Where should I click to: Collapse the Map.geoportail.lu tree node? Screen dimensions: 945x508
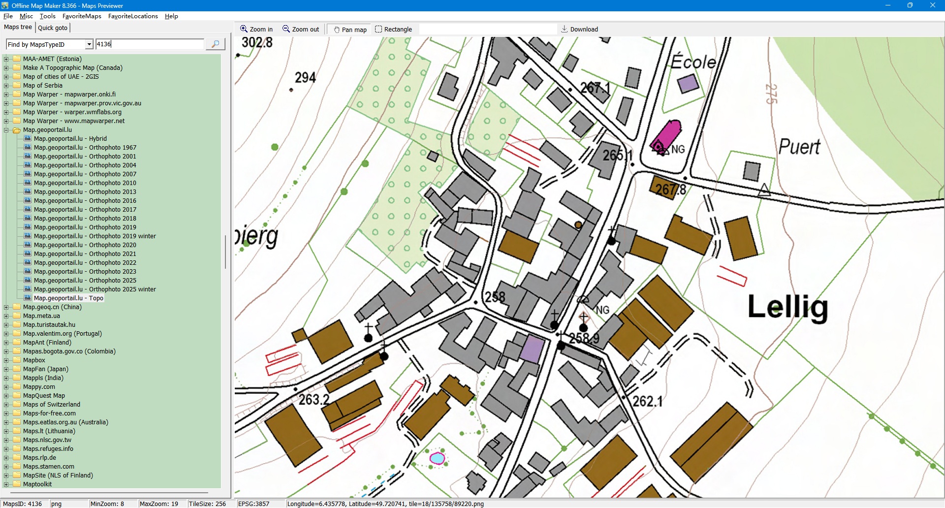[x=6, y=130]
